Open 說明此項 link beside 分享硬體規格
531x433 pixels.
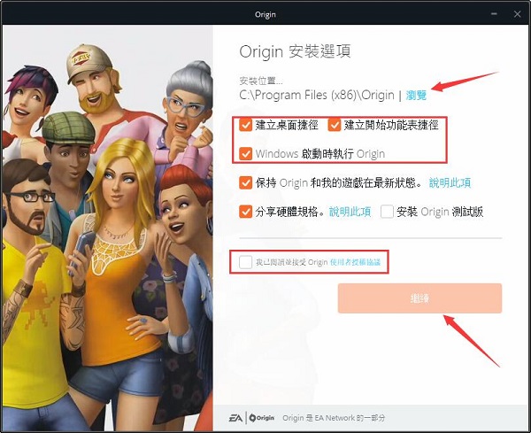[350, 213]
